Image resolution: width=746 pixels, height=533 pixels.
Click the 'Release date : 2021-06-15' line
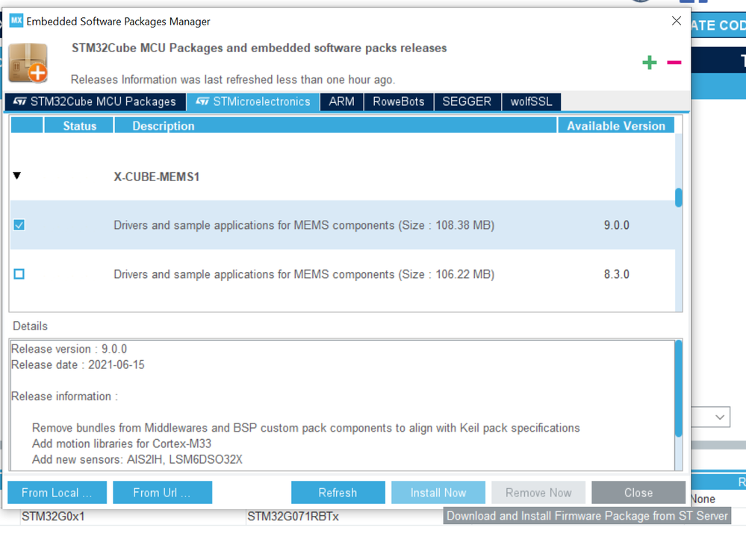coord(78,365)
